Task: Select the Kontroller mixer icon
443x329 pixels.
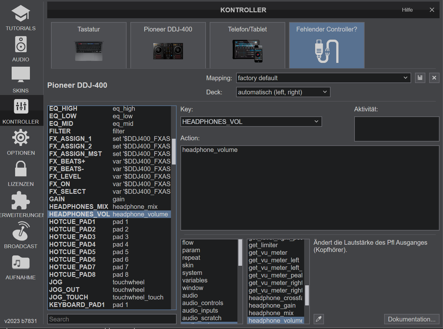Action: coord(21,106)
